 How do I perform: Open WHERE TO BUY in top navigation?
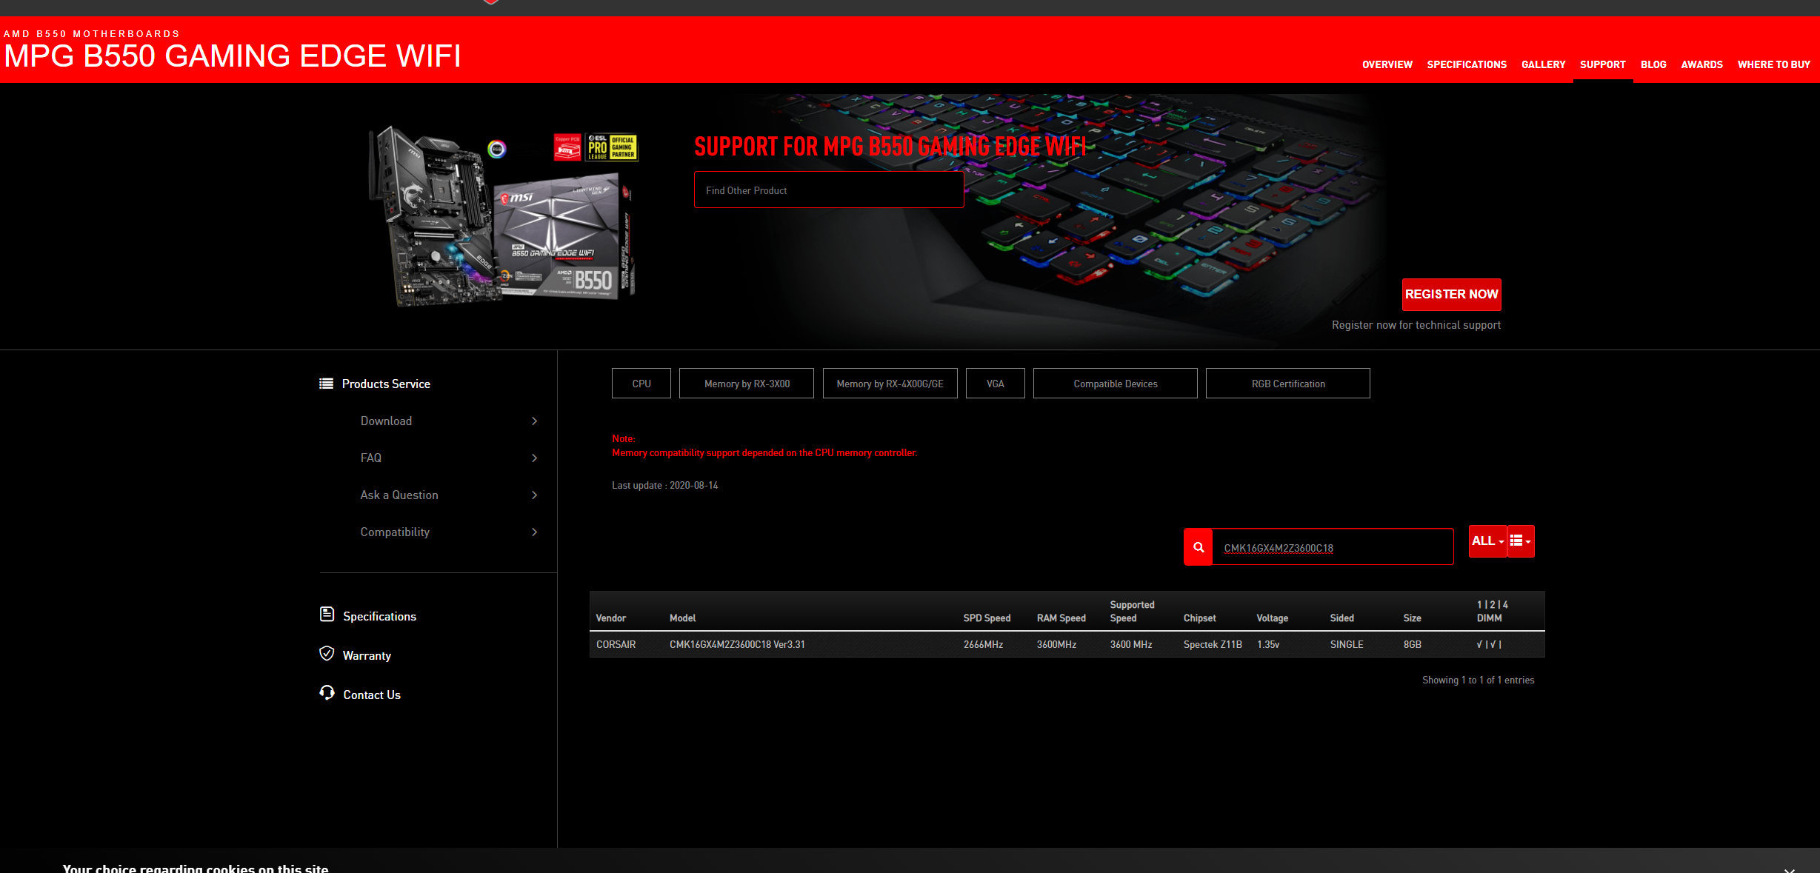pos(1773,64)
